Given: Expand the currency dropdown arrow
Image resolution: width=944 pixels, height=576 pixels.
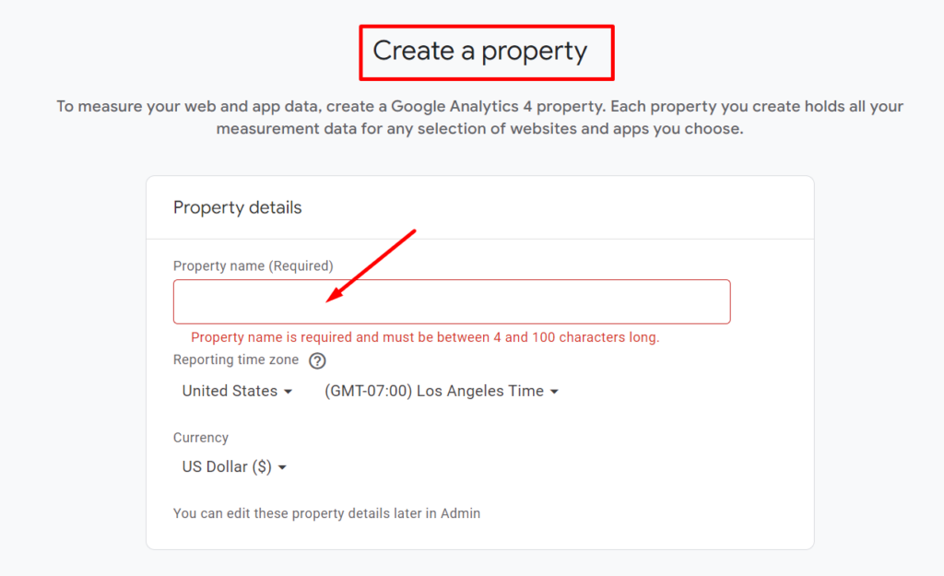Looking at the screenshot, I should click(x=281, y=467).
